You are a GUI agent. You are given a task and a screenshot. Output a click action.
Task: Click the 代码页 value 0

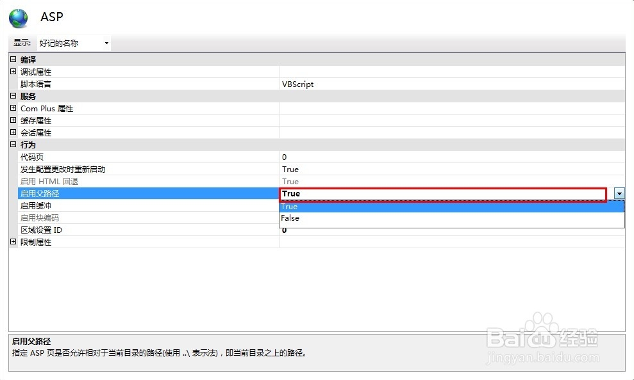click(284, 157)
